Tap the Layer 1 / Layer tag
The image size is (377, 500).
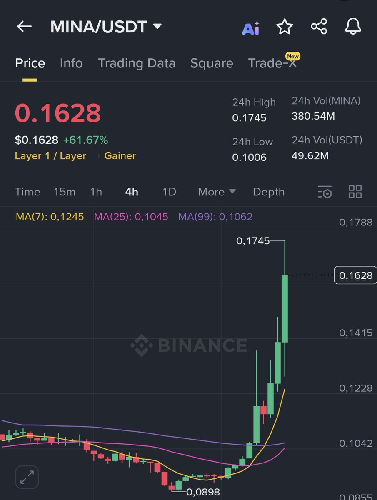pyautogui.click(x=50, y=156)
